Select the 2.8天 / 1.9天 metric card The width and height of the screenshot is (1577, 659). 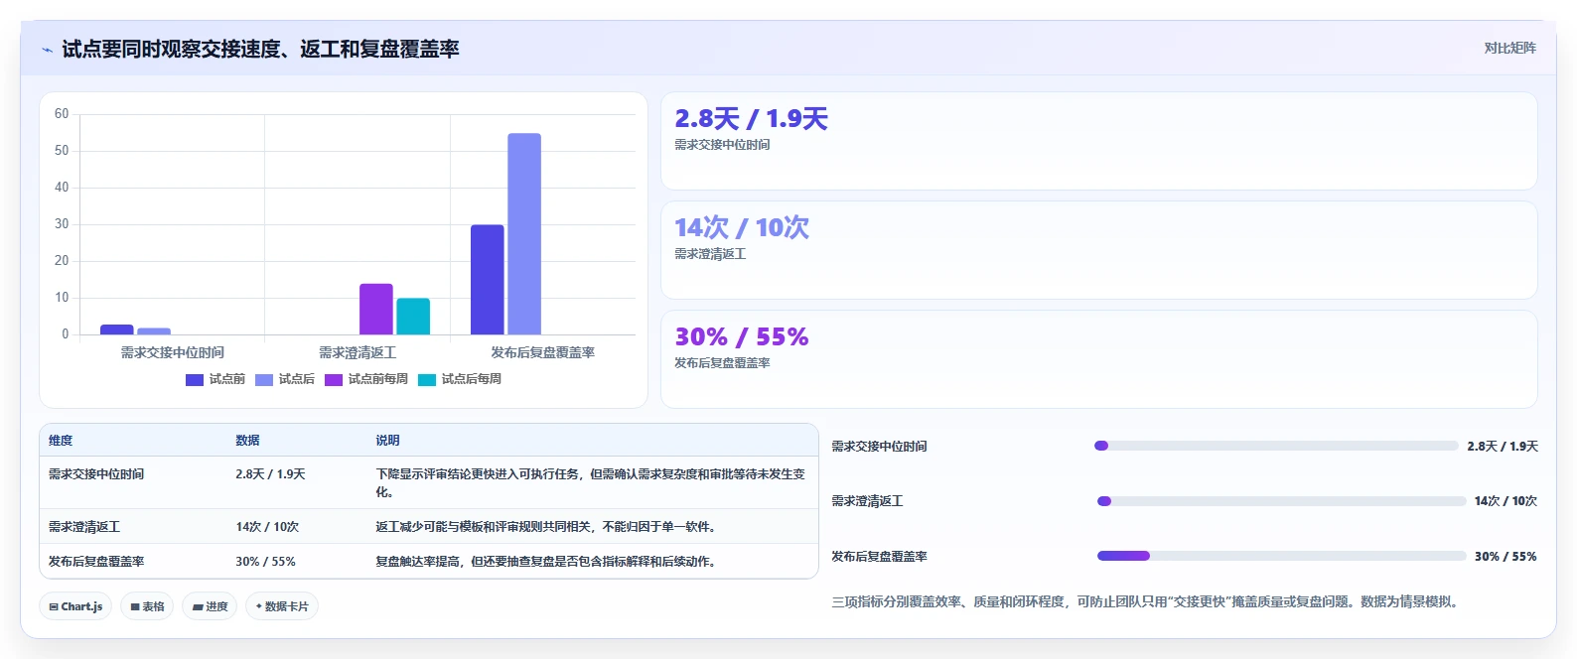coord(1099,141)
